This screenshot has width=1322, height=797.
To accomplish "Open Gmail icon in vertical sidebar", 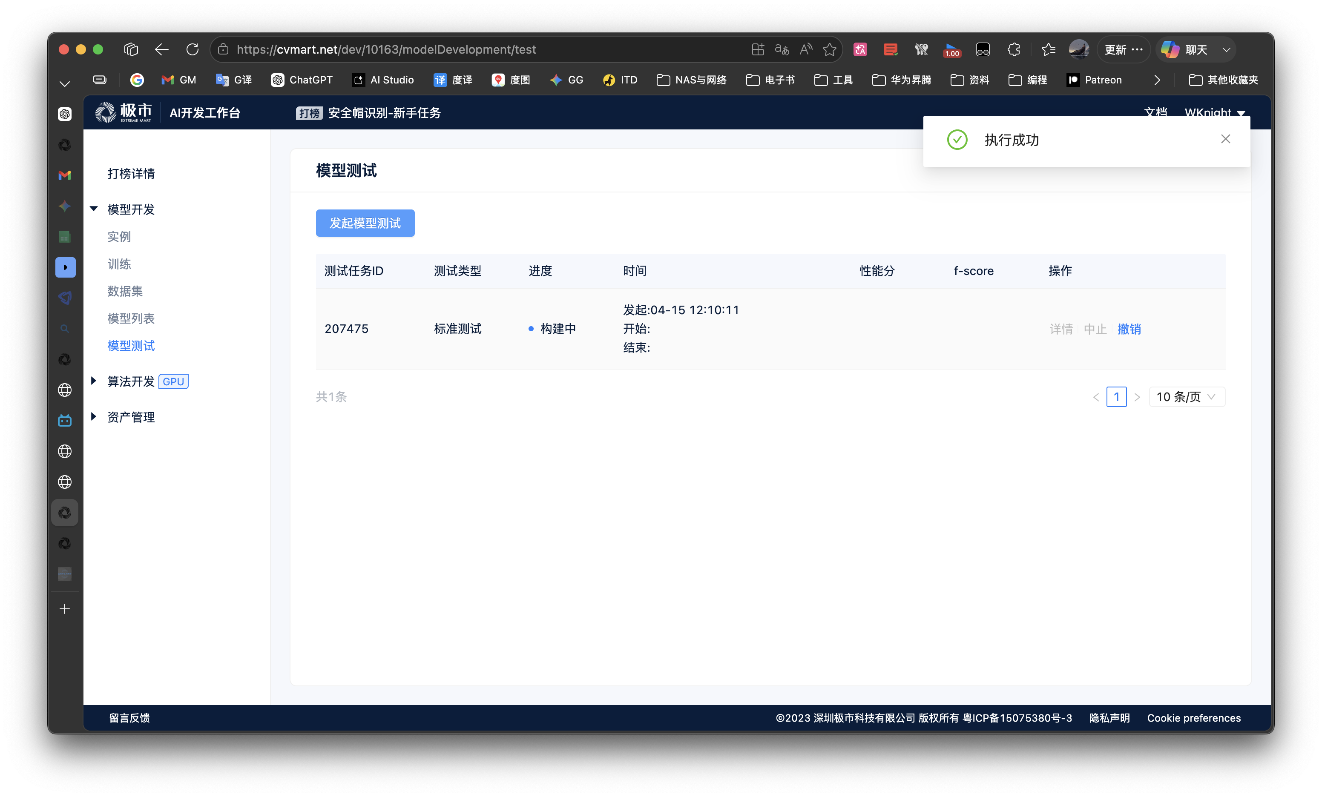I will pyautogui.click(x=65, y=175).
